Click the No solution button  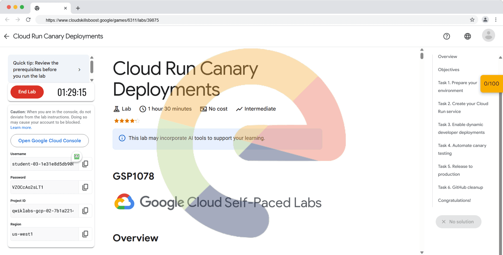(458, 222)
